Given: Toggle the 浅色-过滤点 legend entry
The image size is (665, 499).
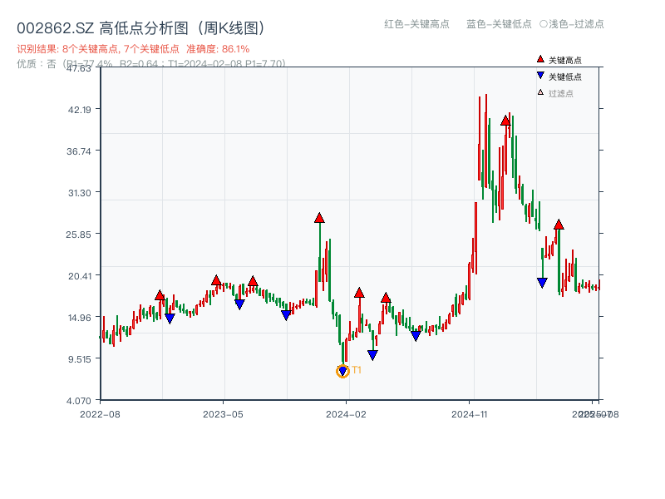Looking at the screenshot, I should pos(573,25).
